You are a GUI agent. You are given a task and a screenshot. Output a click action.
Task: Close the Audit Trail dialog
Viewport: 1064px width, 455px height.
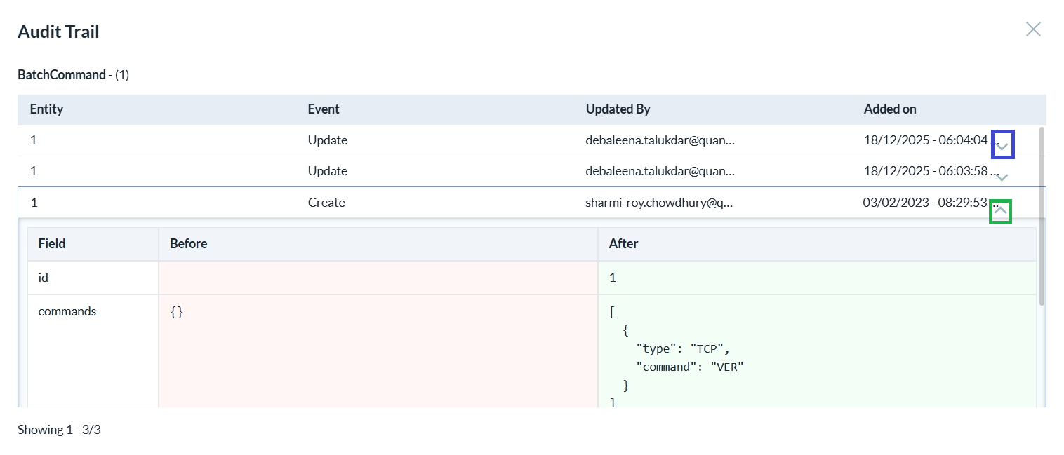(x=1032, y=29)
